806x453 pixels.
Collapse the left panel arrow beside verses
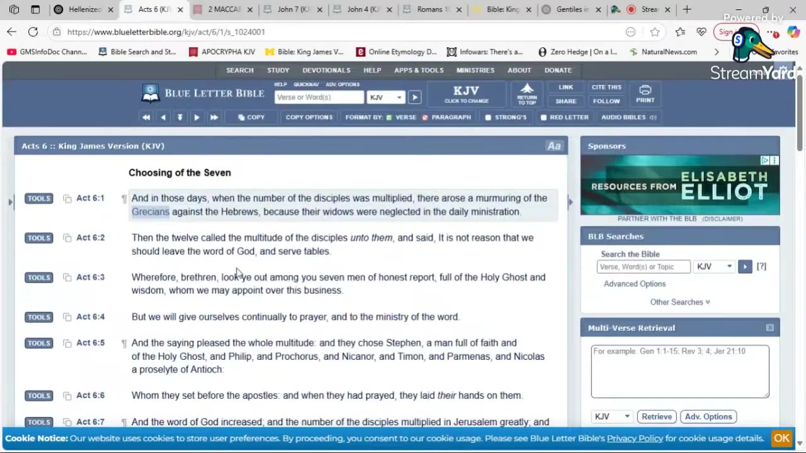click(10, 202)
